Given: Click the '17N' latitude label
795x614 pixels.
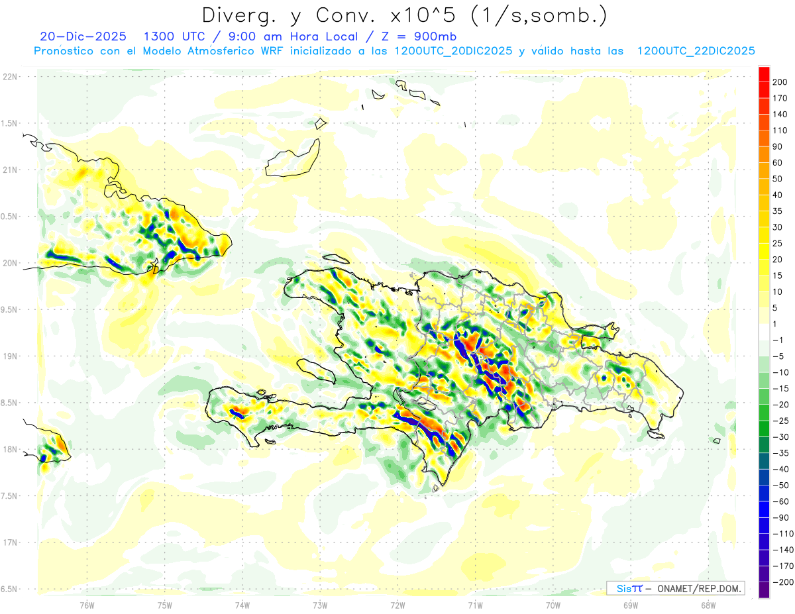Looking at the screenshot, I should click(10, 542).
